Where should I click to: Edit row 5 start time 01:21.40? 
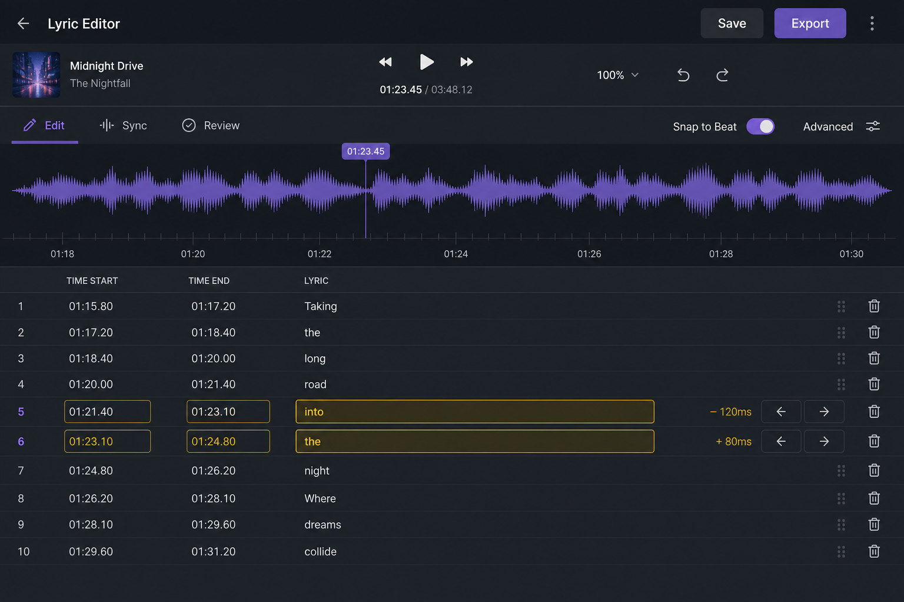click(x=107, y=412)
